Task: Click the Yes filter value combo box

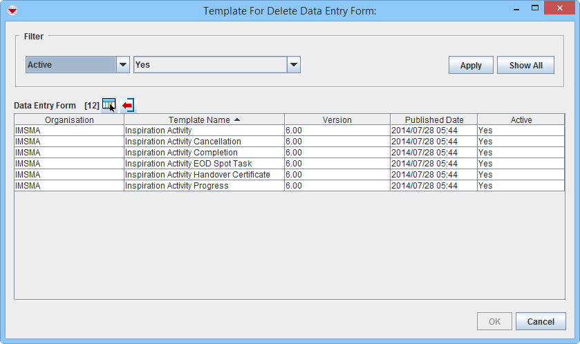Action: [209, 65]
